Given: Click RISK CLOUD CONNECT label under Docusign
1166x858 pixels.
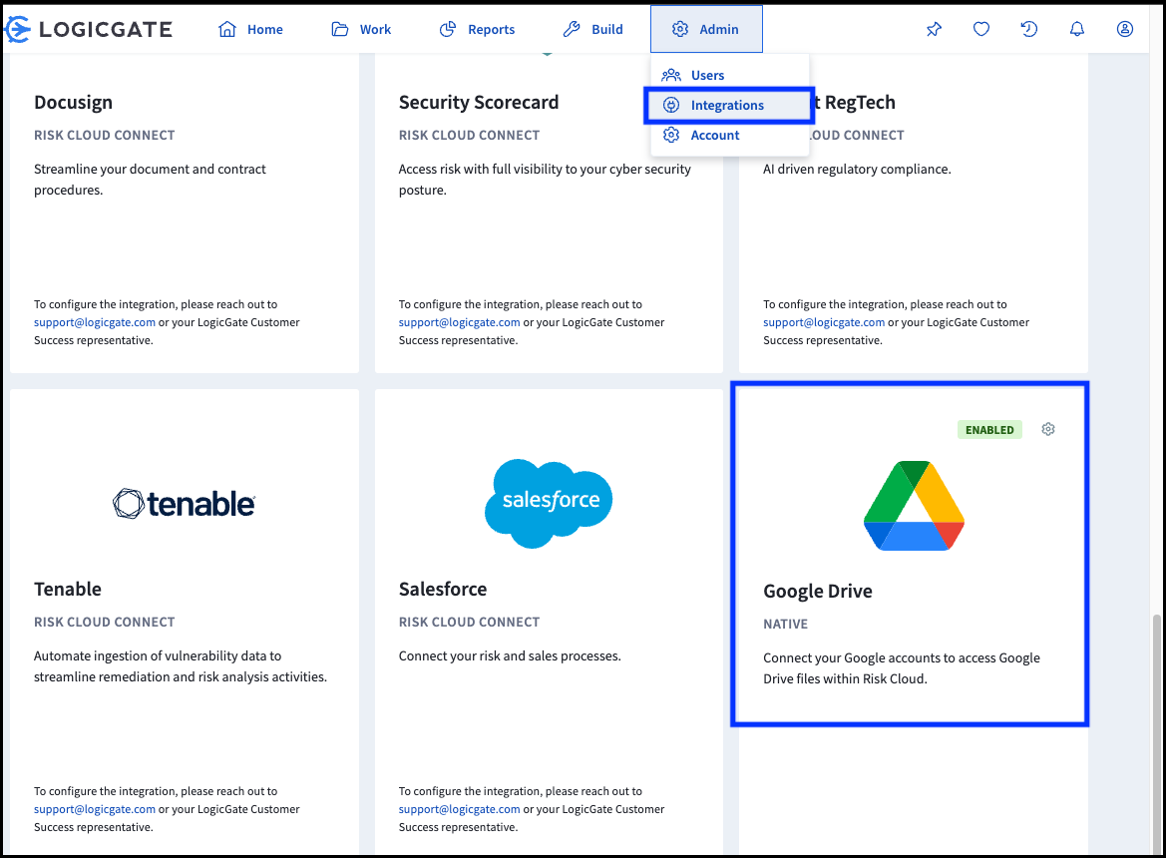Looking at the screenshot, I should 104,136.
